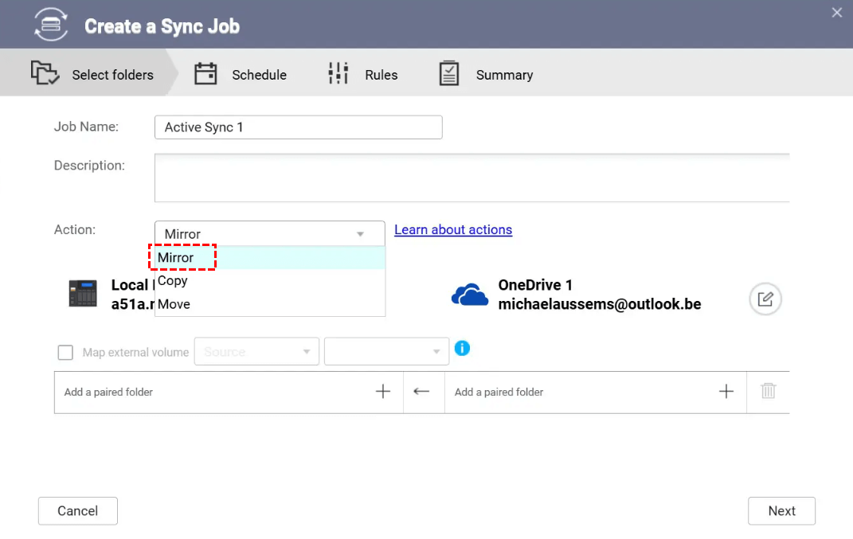Click the local NAS device icon

click(83, 295)
